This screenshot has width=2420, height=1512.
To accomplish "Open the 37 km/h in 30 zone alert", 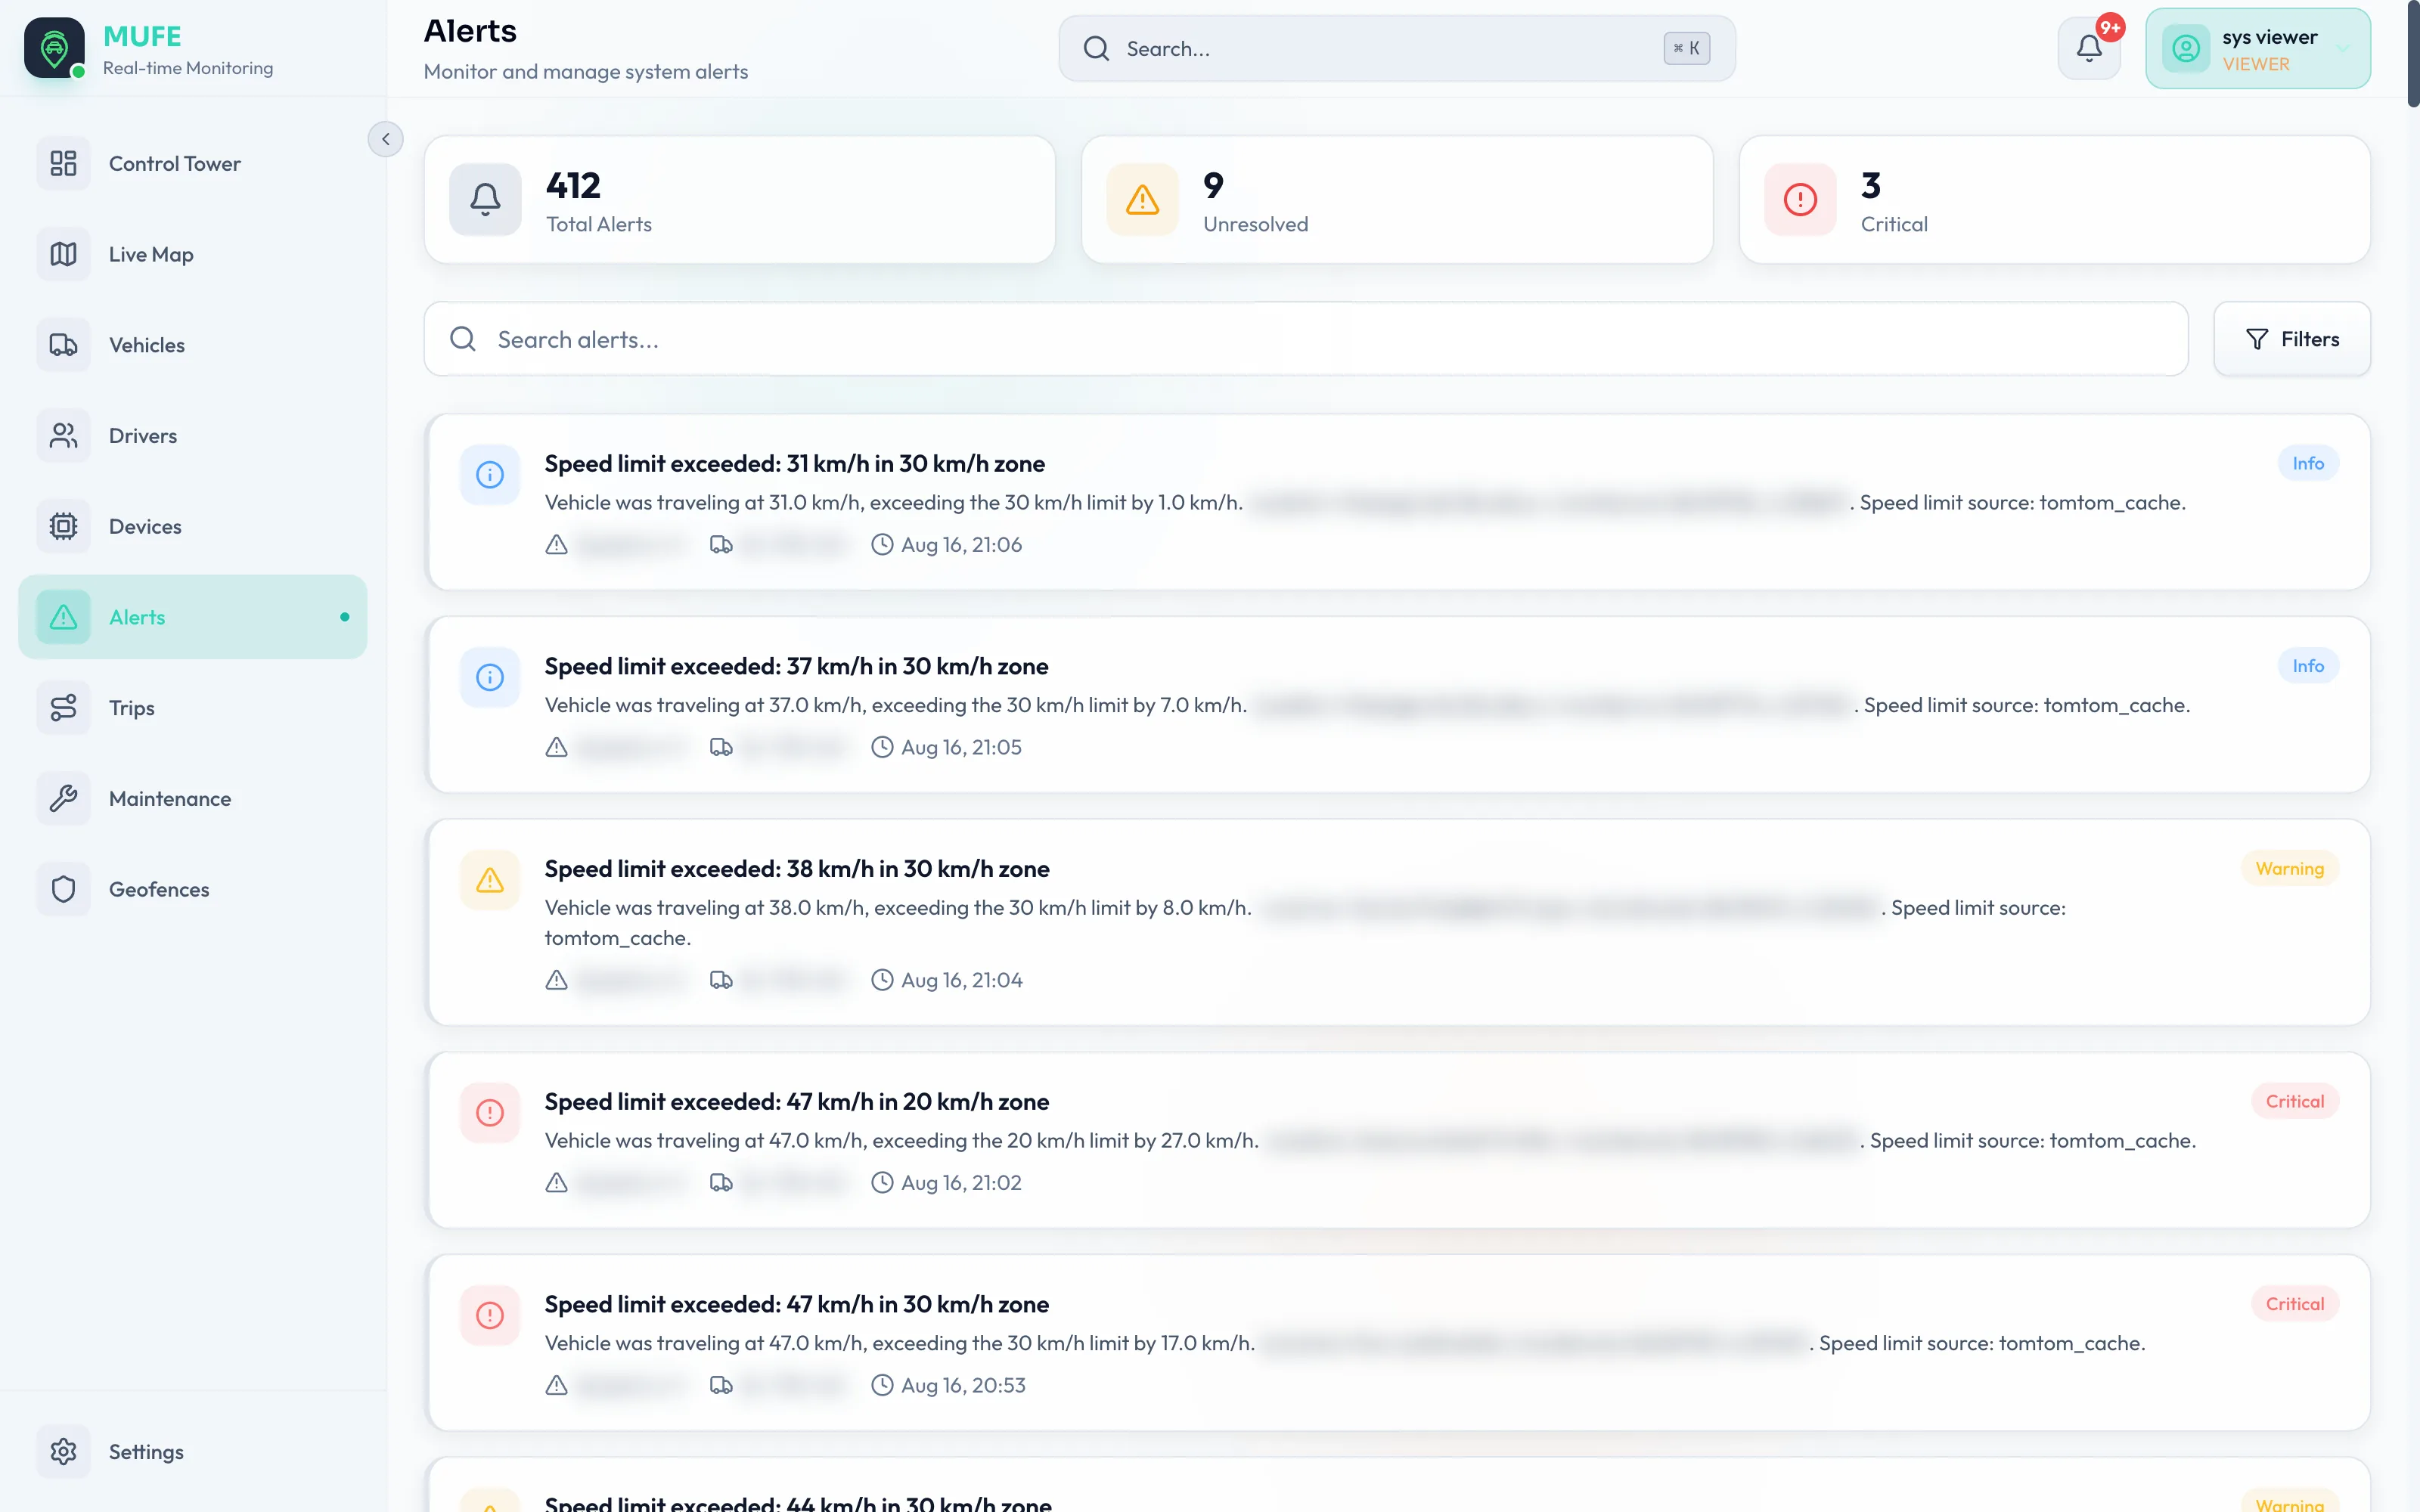I will click(1397, 705).
